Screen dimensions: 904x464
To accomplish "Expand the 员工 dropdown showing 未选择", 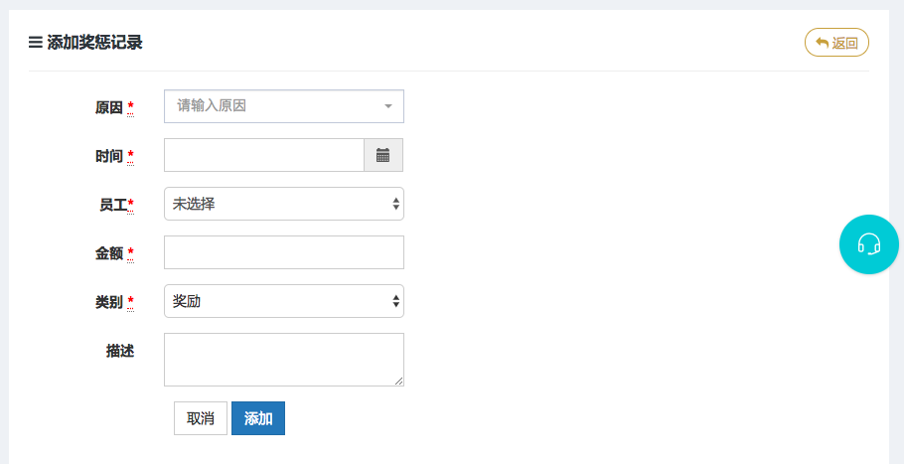I will pos(284,204).
